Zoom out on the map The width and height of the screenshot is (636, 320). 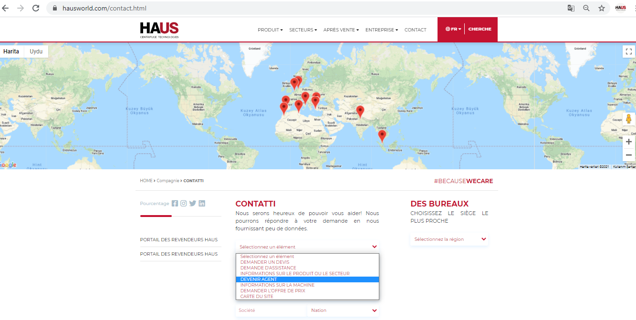[628, 155]
